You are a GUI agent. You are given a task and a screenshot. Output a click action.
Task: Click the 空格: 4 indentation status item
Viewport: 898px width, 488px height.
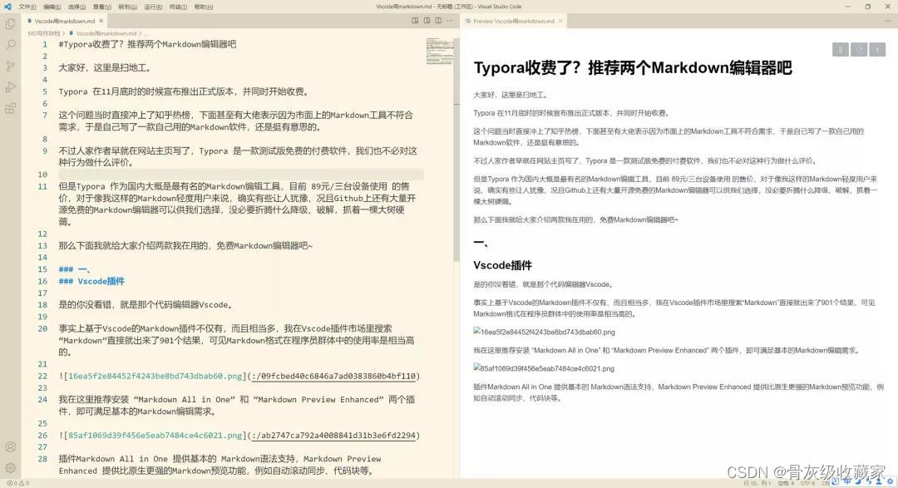tap(786, 483)
